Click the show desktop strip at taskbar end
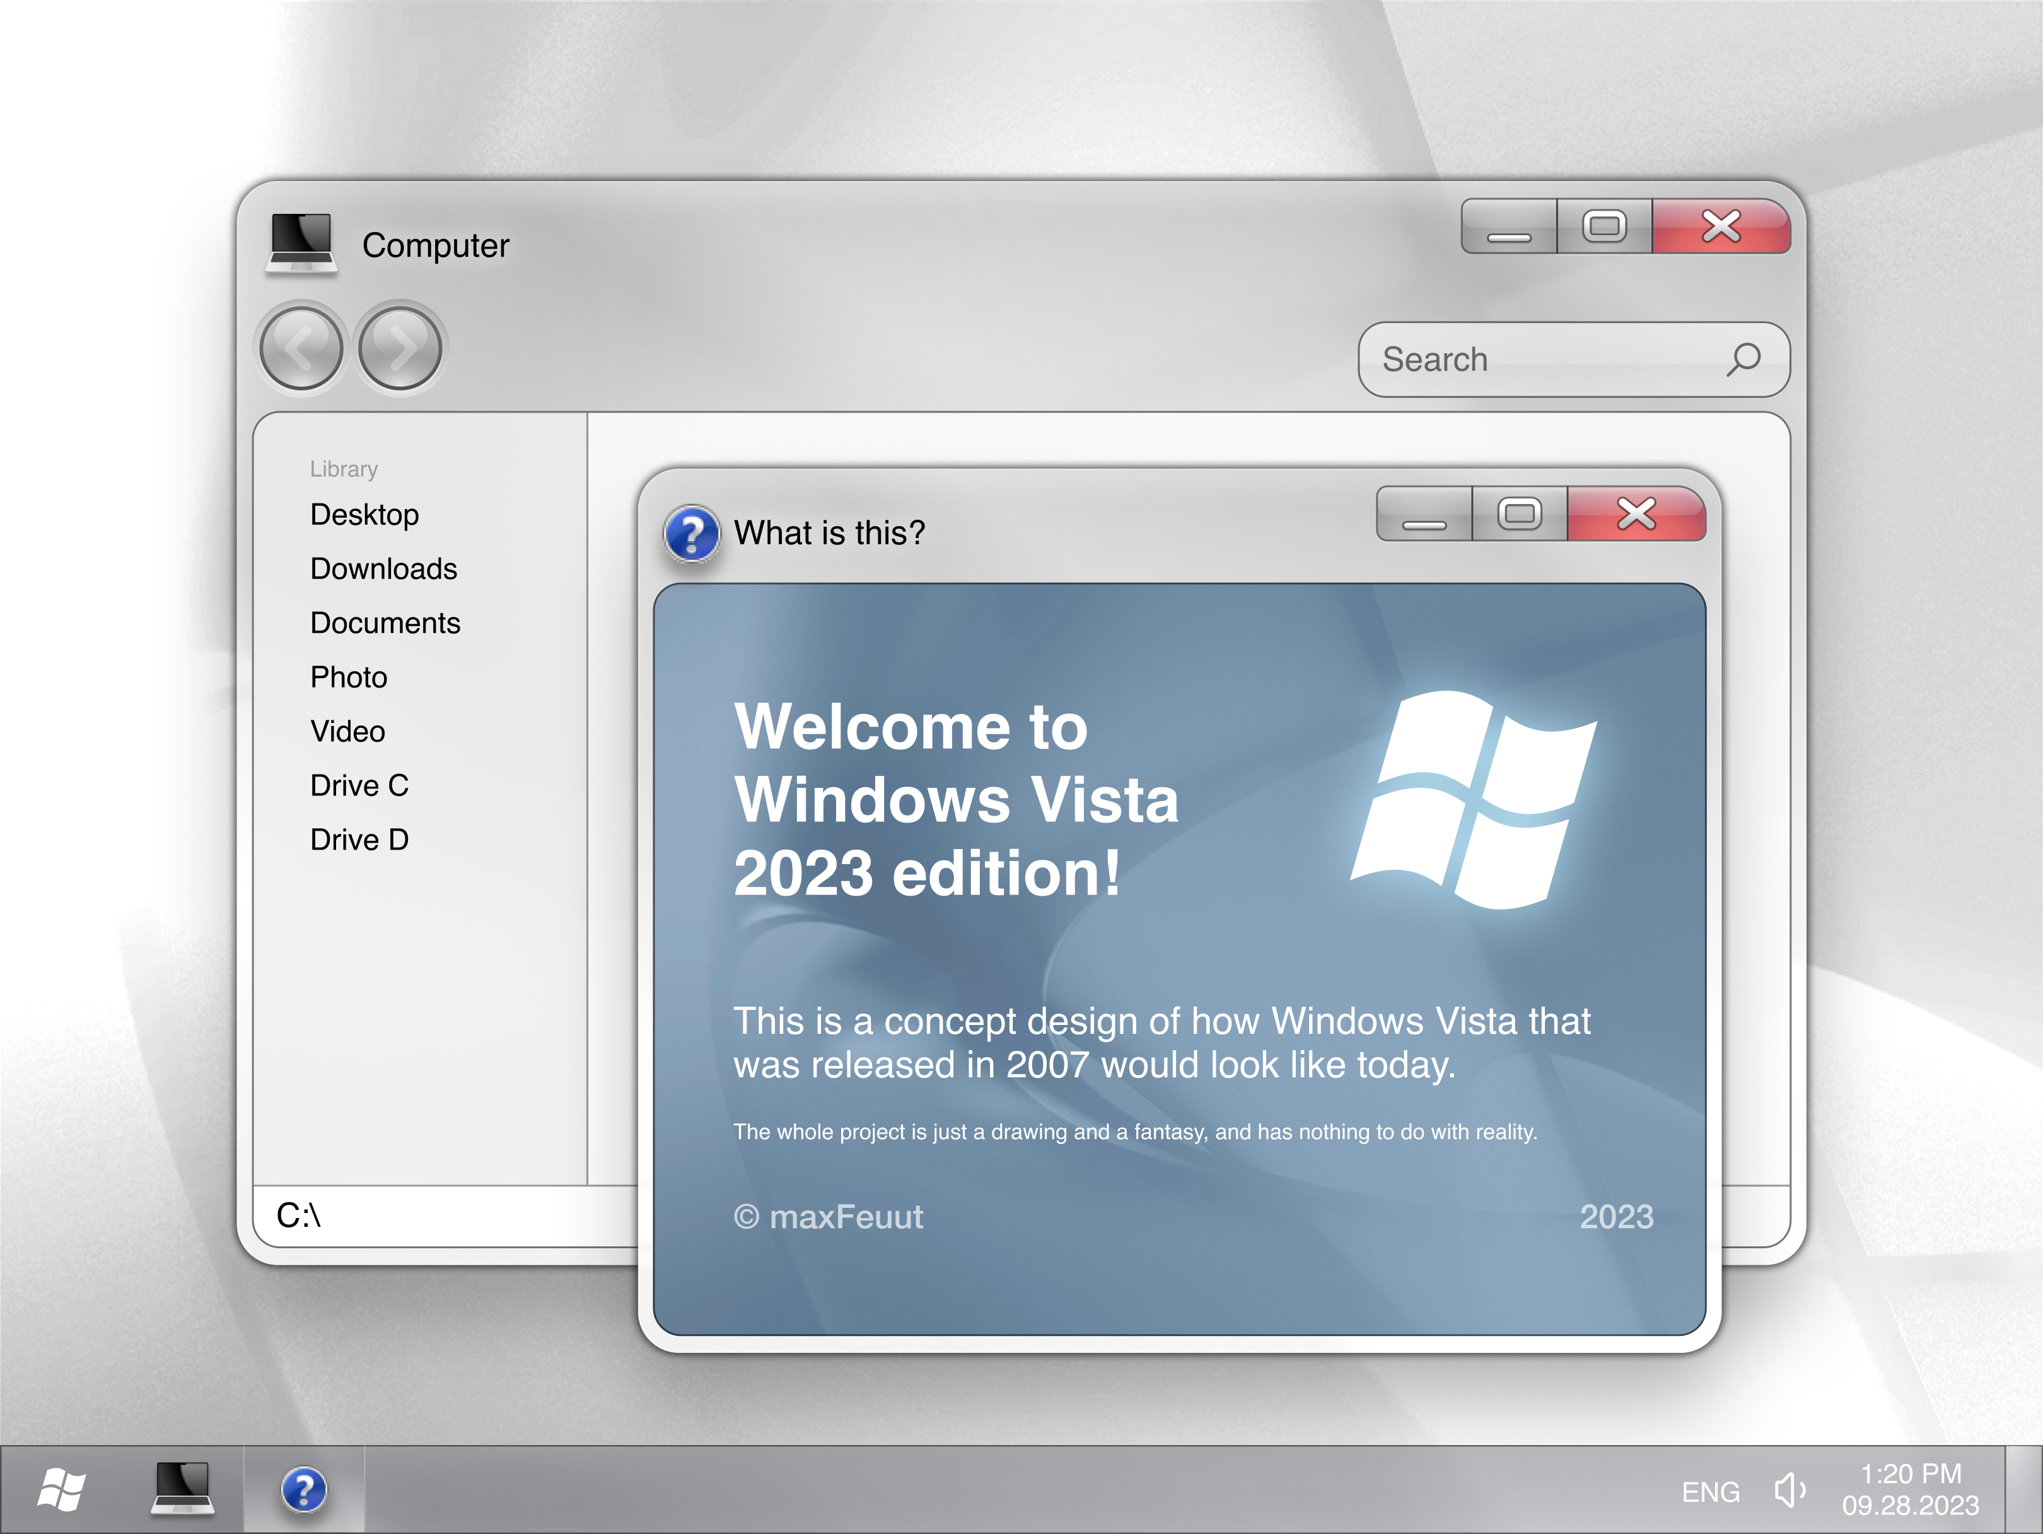 2025,1490
